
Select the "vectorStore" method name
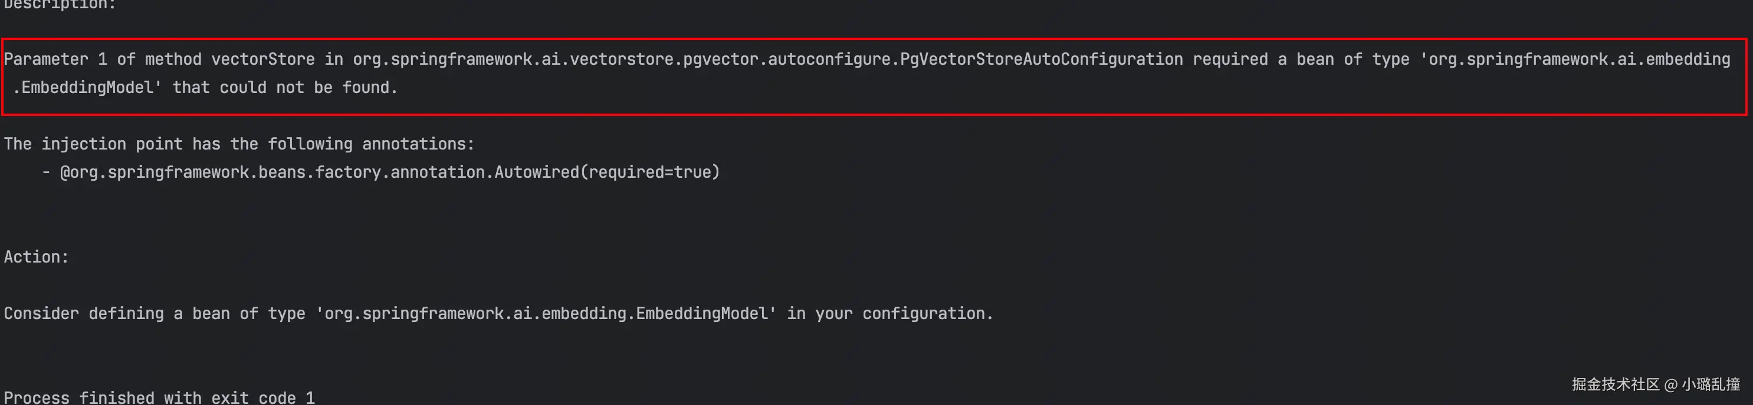pyautogui.click(x=262, y=60)
